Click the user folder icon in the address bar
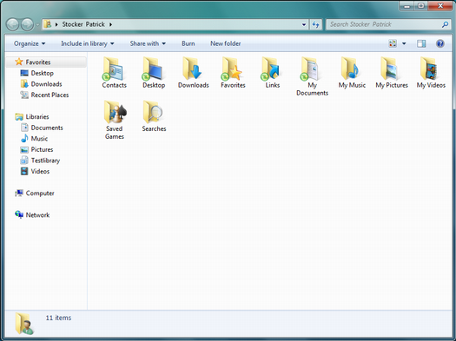The image size is (456, 341). pyautogui.click(x=48, y=24)
